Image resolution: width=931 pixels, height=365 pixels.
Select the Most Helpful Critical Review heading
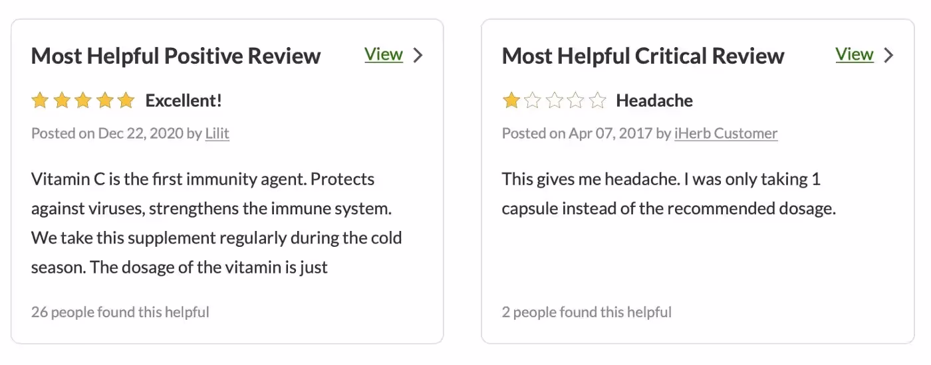643,56
